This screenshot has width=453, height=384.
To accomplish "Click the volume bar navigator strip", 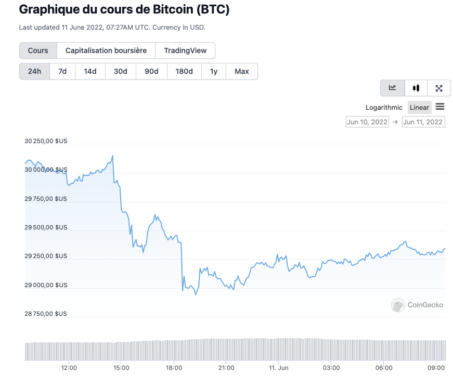I will 235,350.
